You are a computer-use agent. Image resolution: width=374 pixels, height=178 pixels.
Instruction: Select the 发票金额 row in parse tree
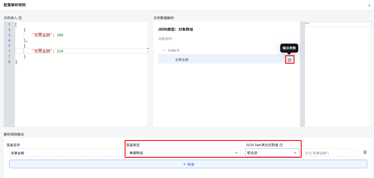(x=182, y=60)
